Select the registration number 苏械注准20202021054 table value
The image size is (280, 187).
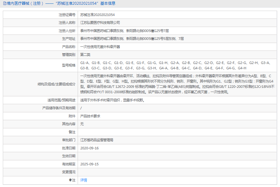[97, 15]
